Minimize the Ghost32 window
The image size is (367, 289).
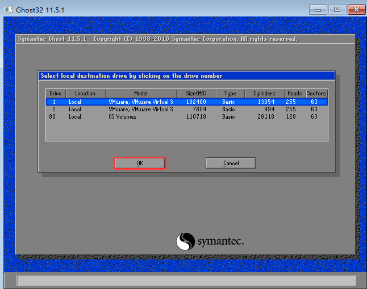click(x=319, y=9)
